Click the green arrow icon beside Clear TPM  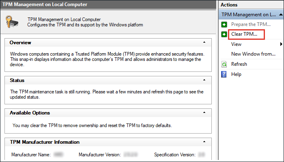click(x=224, y=34)
